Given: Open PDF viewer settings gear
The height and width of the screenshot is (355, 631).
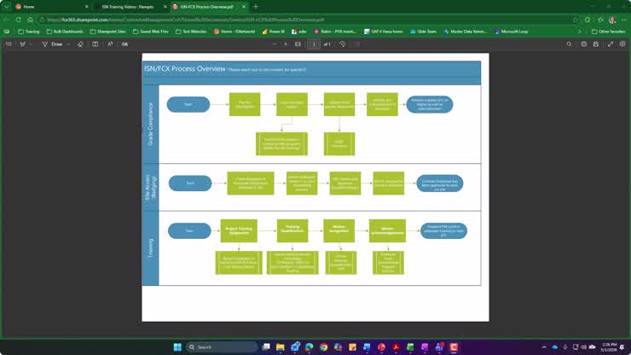Looking at the screenshot, I should point(622,44).
